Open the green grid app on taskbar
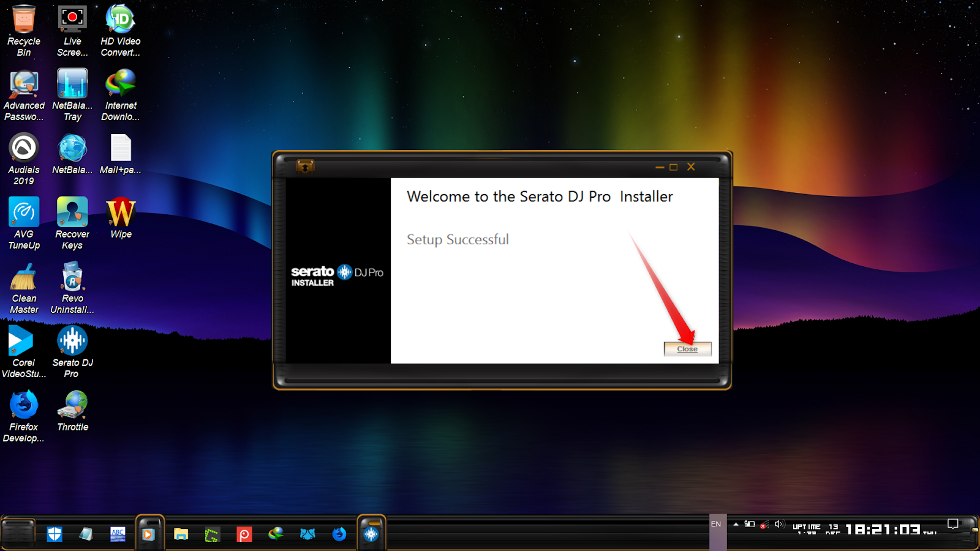980x551 pixels. click(212, 534)
